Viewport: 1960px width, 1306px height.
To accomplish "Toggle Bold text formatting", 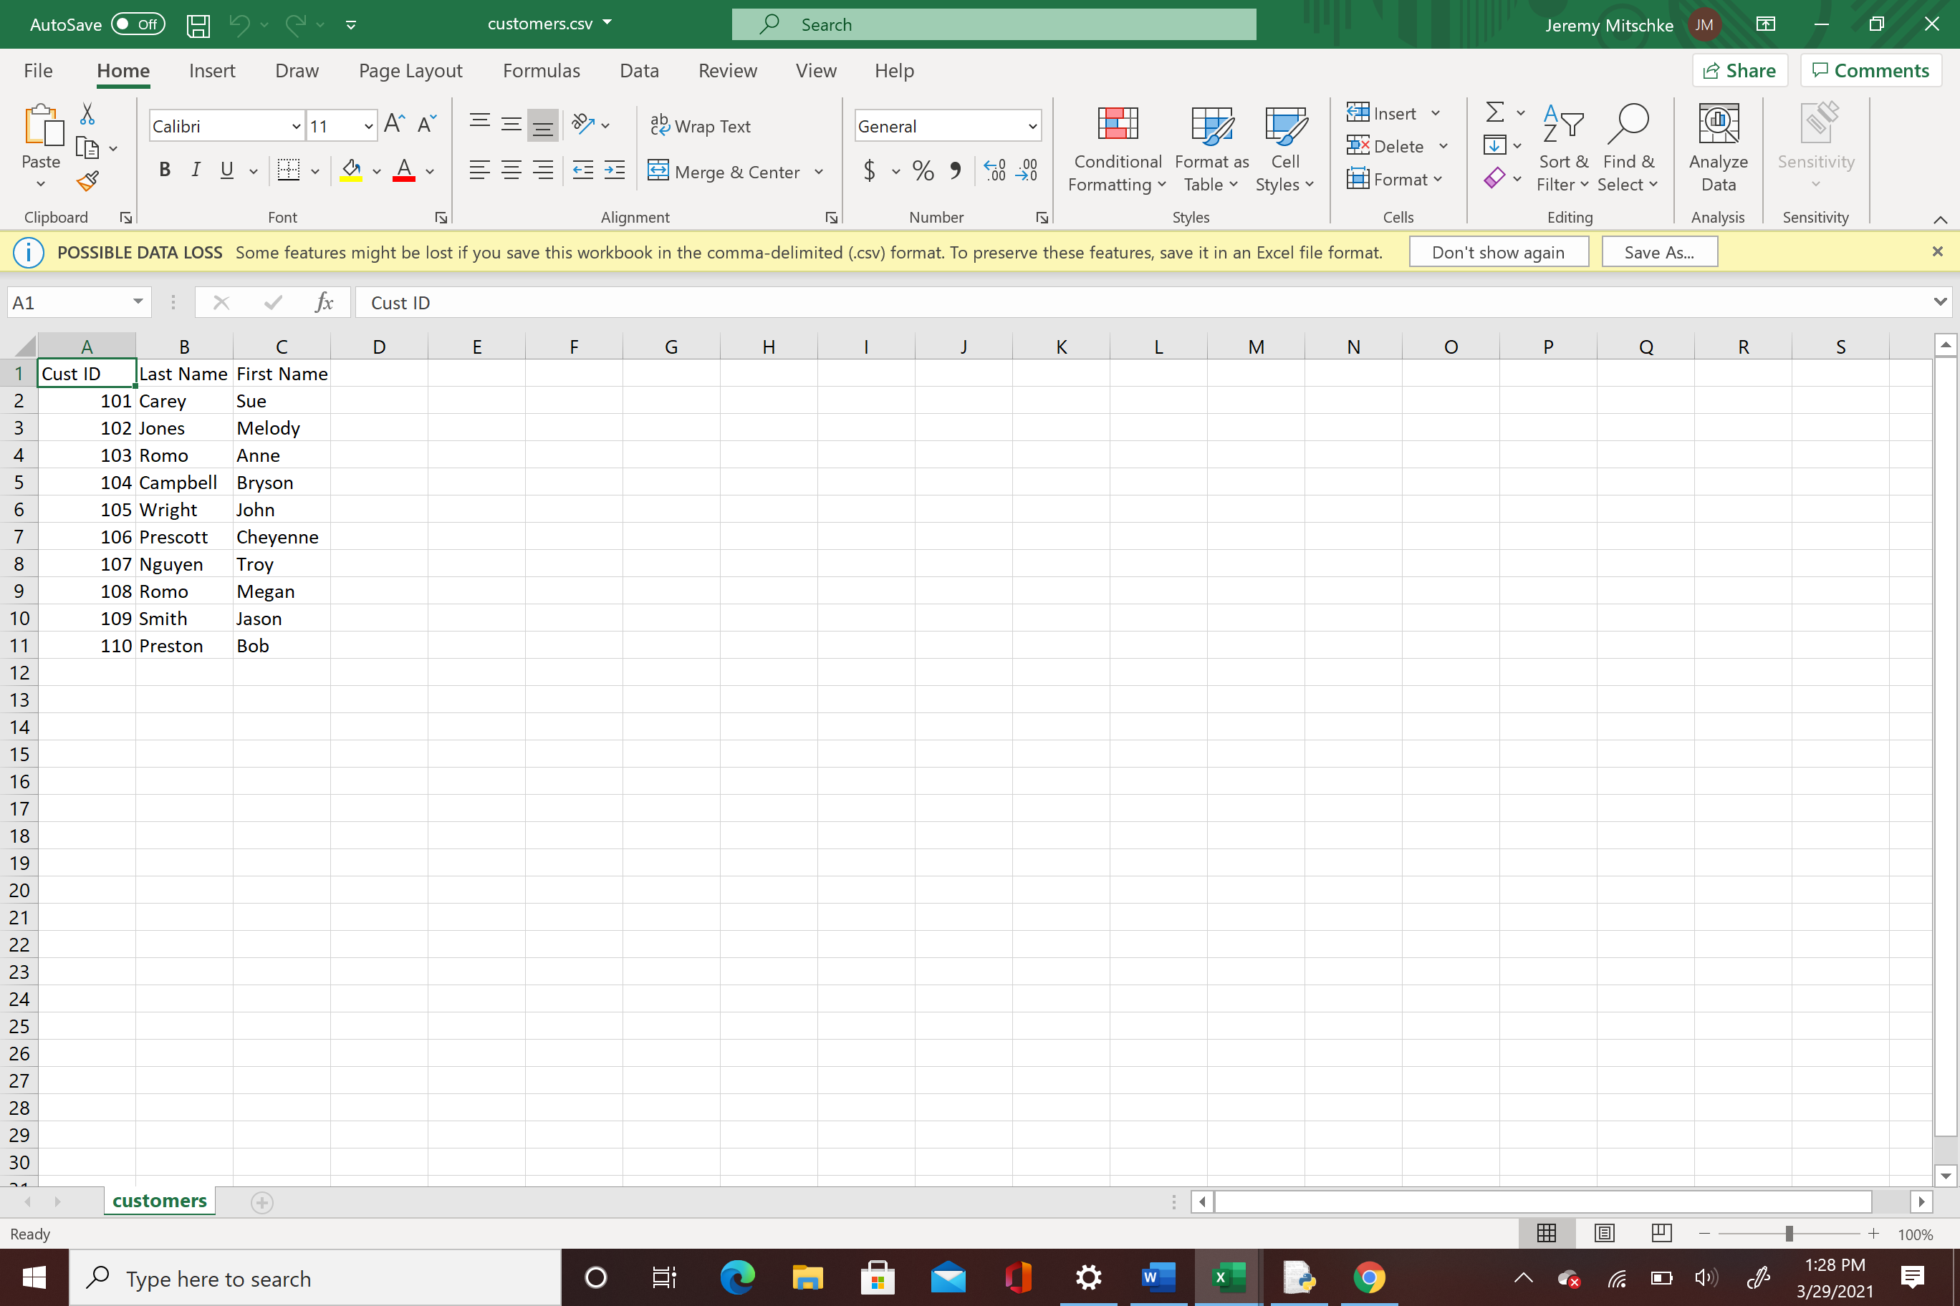I will tap(165, 172).
